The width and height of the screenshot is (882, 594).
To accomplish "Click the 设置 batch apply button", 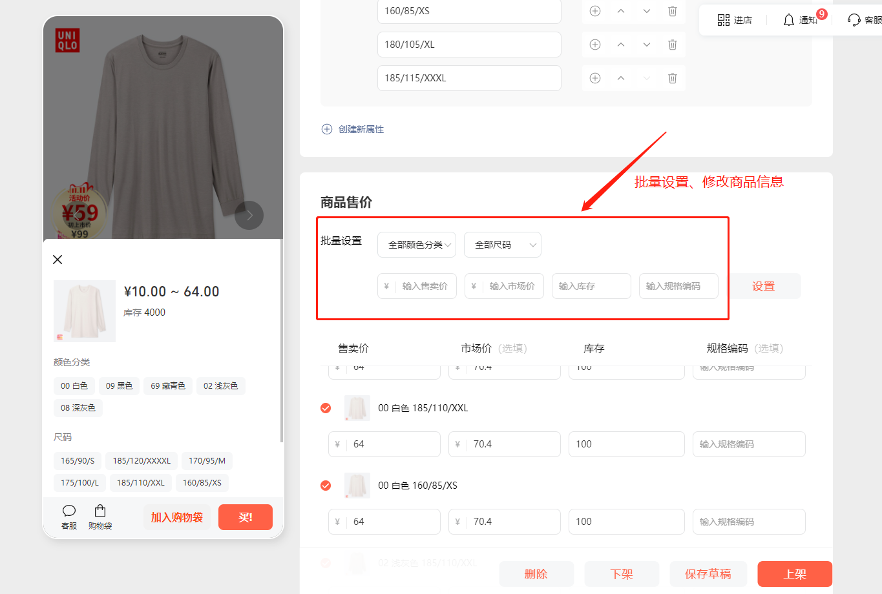I will pyautogui.click(x=763, y=286).
